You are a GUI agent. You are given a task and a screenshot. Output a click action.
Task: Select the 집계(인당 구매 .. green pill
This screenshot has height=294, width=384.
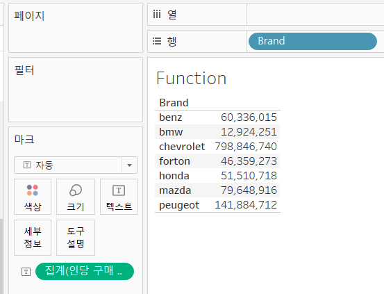point(85,271)
